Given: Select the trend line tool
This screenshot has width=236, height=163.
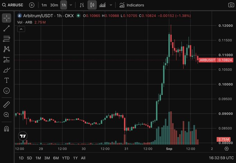Looking at the screenshot, I should pyautogui.click(x=7, y=28).
